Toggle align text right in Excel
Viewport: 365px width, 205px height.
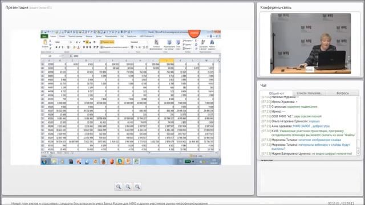[x=90, y=47]
